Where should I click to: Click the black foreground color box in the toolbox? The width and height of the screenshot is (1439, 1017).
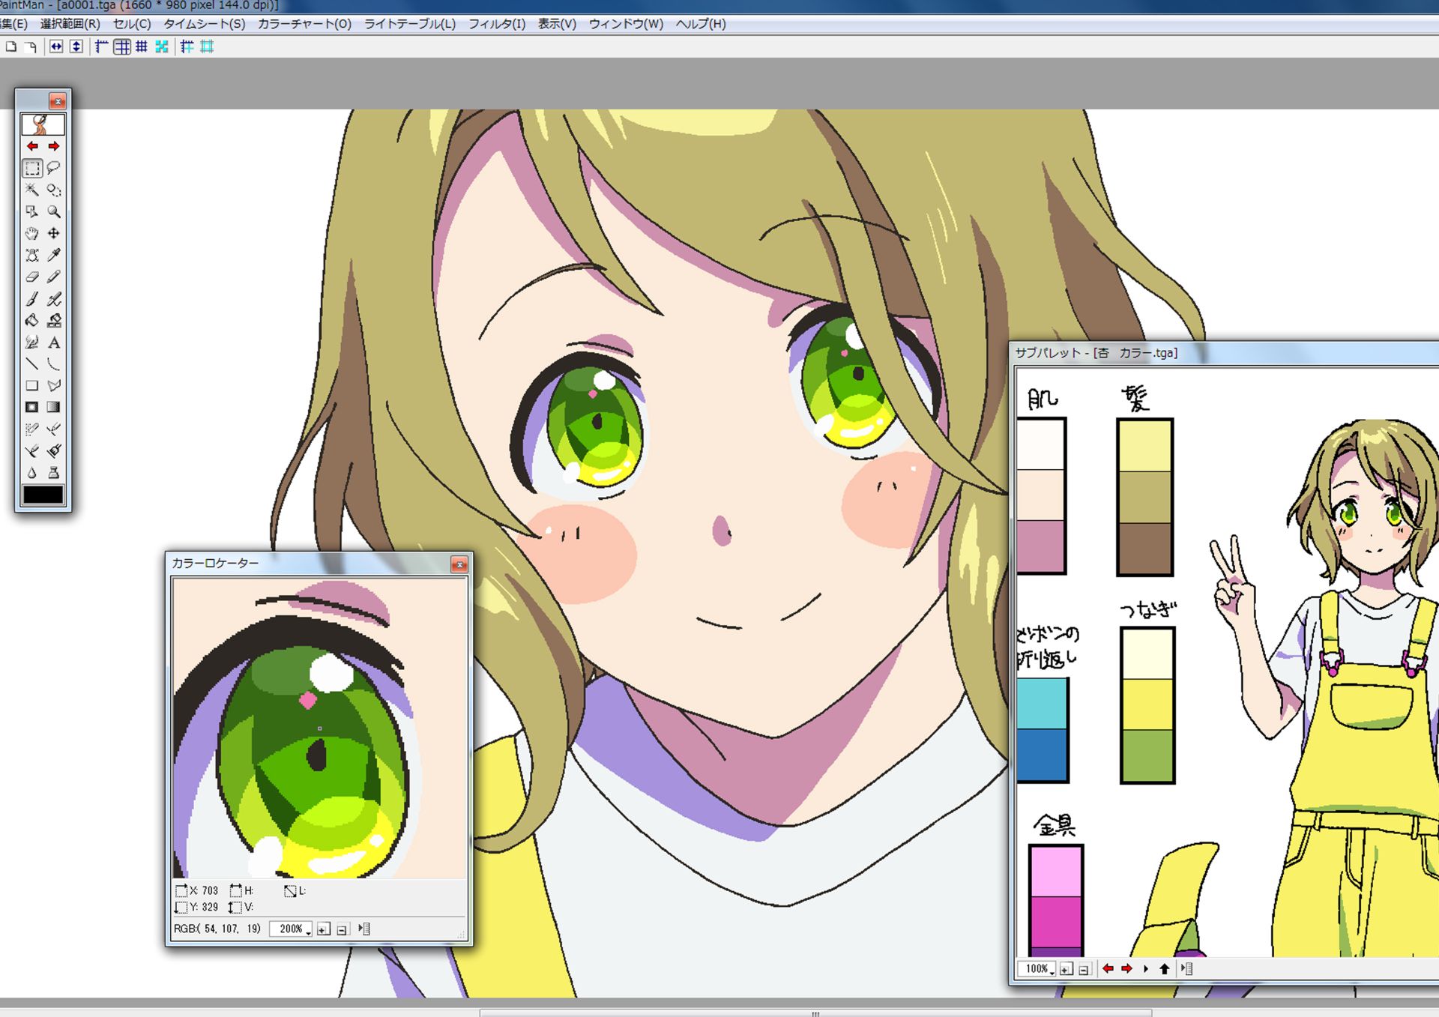43,495
